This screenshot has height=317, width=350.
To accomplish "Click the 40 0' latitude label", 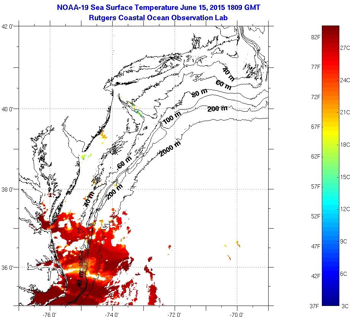I will click(7, 109).
